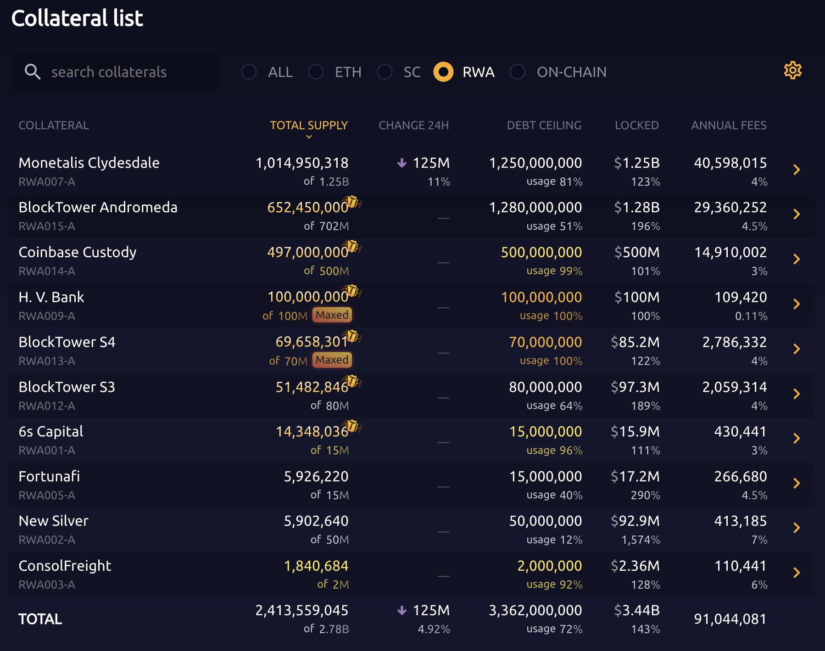
Task: Click badge icon beside BlockTower Andromeda supply
Action: [x=352, y=202]
